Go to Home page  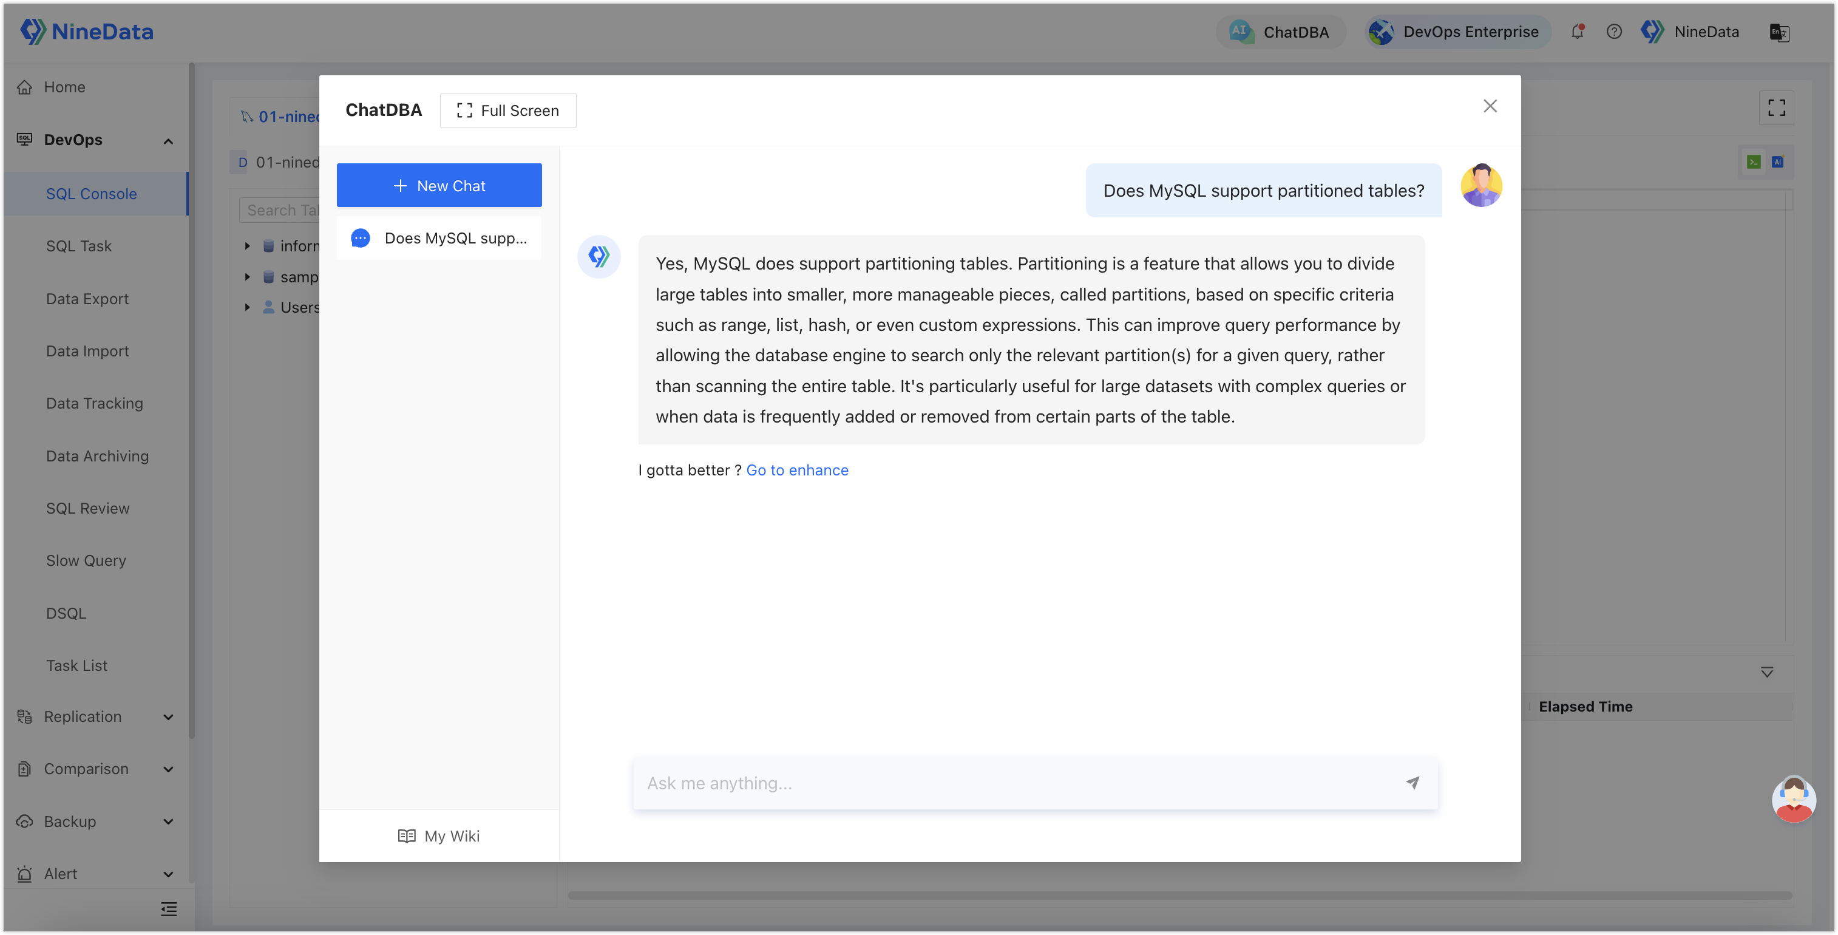click(x=64, y=87)
